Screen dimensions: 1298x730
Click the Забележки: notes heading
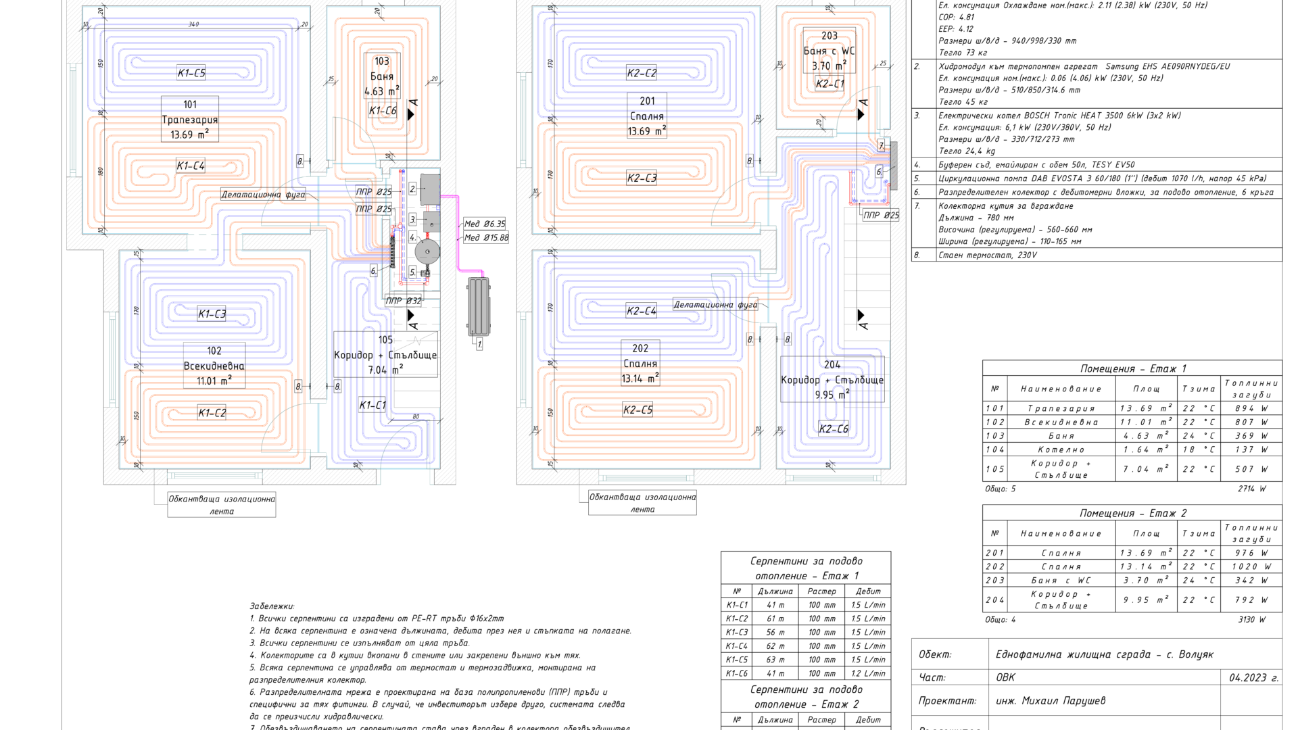(x=272, y=606)
